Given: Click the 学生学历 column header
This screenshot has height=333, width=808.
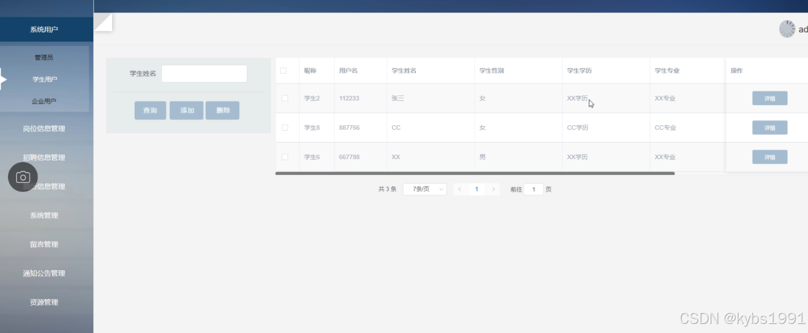Looking at the screenshot, I should pyautogui.click(x=579, y=71).
